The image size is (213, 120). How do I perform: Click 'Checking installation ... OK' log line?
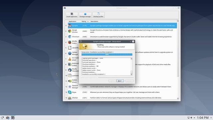click(90, 66)
